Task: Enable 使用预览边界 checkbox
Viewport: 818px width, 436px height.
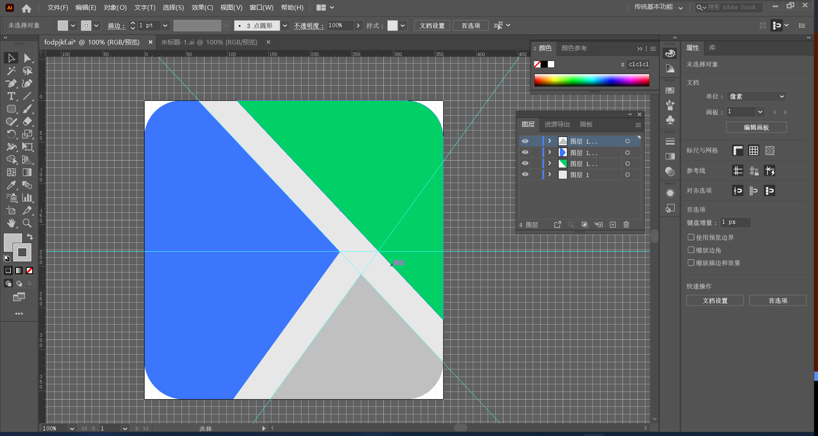Action: pyautogui.click(x=691, y=237)
